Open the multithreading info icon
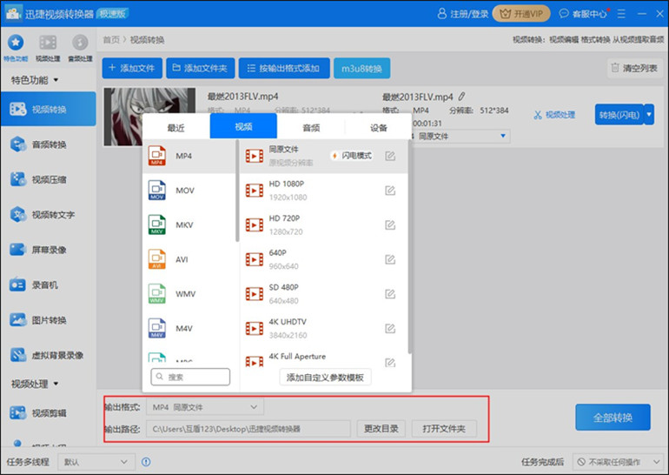This screenshot has height=475, width=669. 146,462
